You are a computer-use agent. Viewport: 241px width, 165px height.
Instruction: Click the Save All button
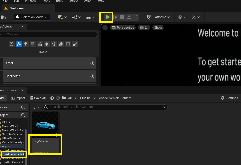(38, 98)
